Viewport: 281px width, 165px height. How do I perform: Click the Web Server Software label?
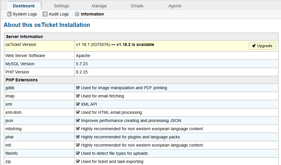[25, 56]
